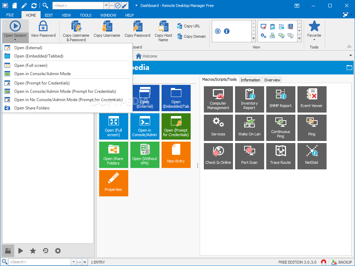Click the Open (Full screen) blue tile
This screenshot has width=355, height=266.
(114, 126)
